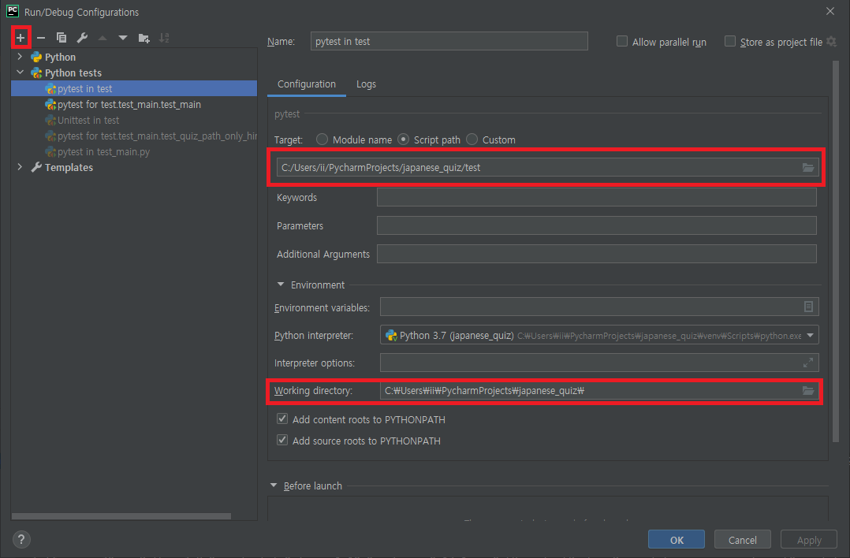
Task: Sort configurations with the sort icon
Action: (x=164, y=37)
